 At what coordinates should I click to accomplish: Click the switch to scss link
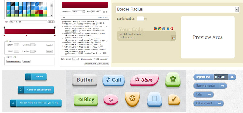click(103, 18)
